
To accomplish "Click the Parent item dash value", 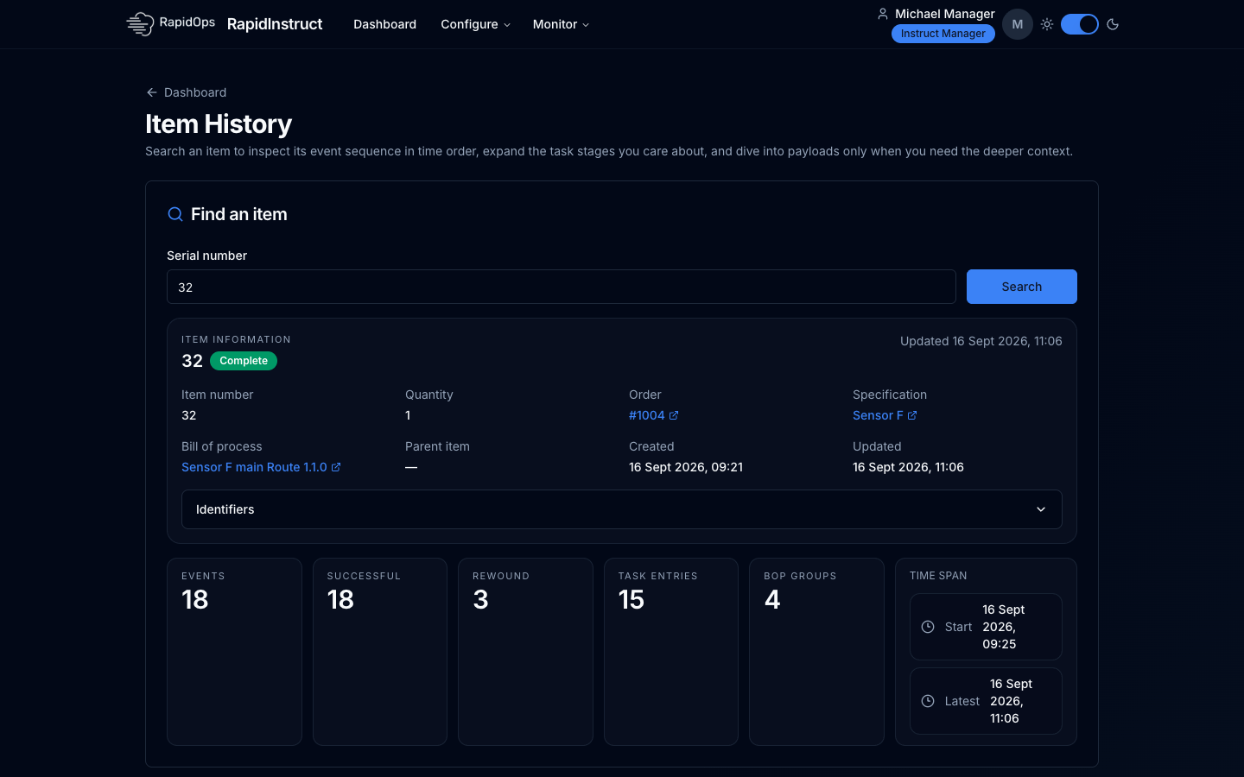I will [411, 467].
